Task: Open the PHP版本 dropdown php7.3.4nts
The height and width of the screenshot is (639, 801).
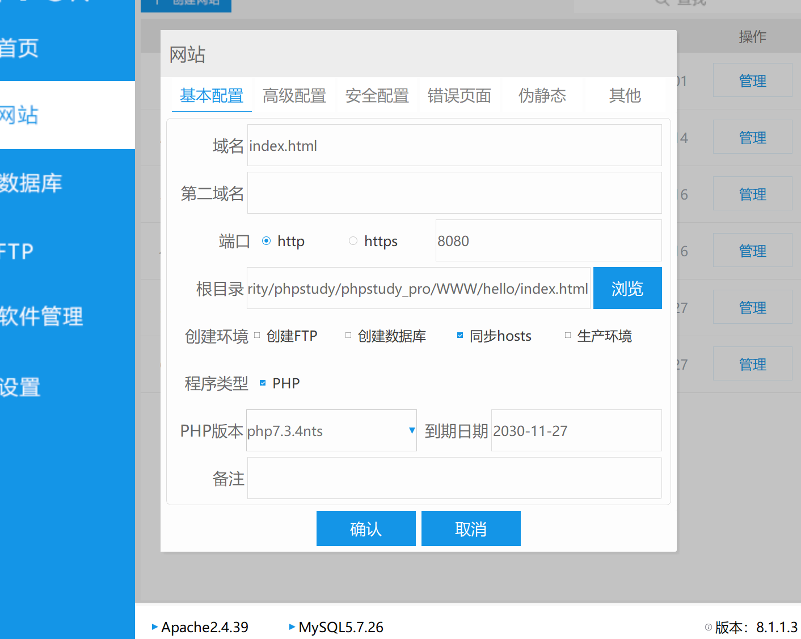Action: pyautogui.click(x=331, y=430)
